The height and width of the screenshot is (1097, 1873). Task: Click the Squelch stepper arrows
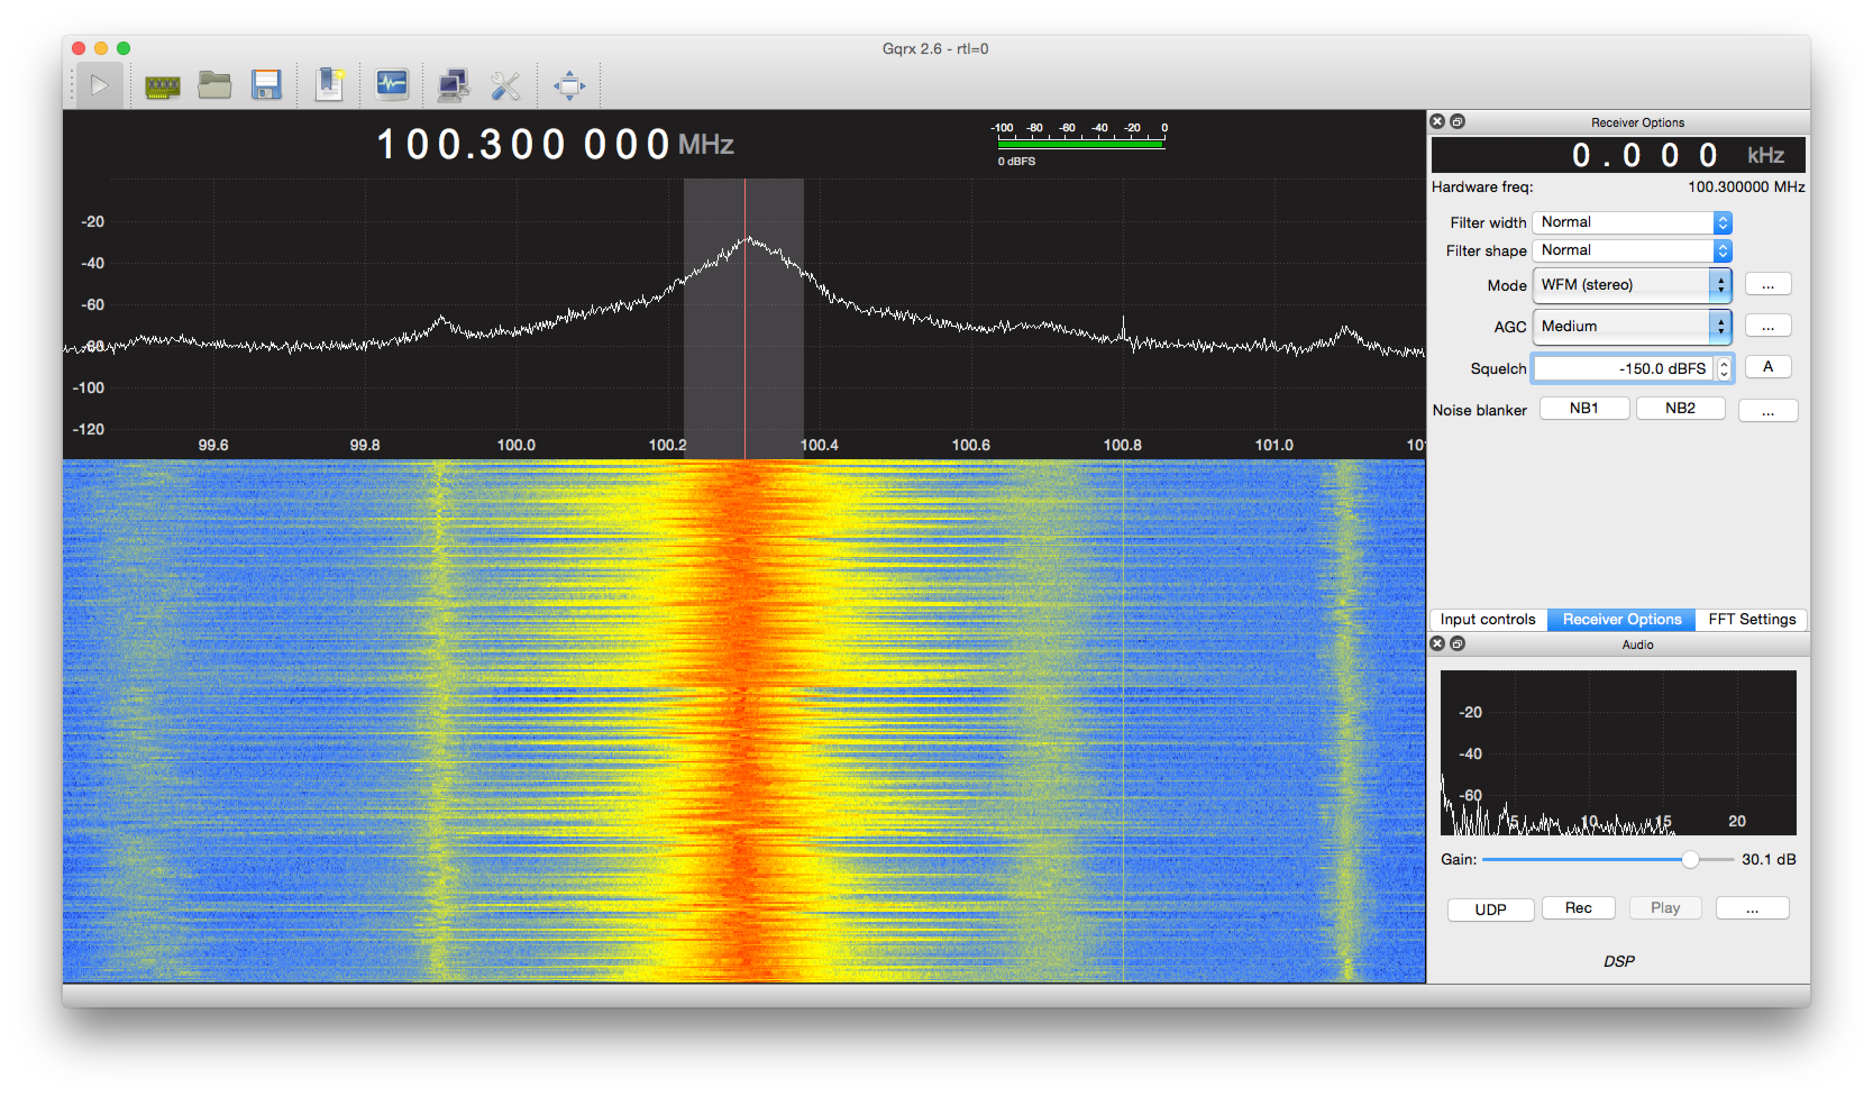tap(1724, 369)
